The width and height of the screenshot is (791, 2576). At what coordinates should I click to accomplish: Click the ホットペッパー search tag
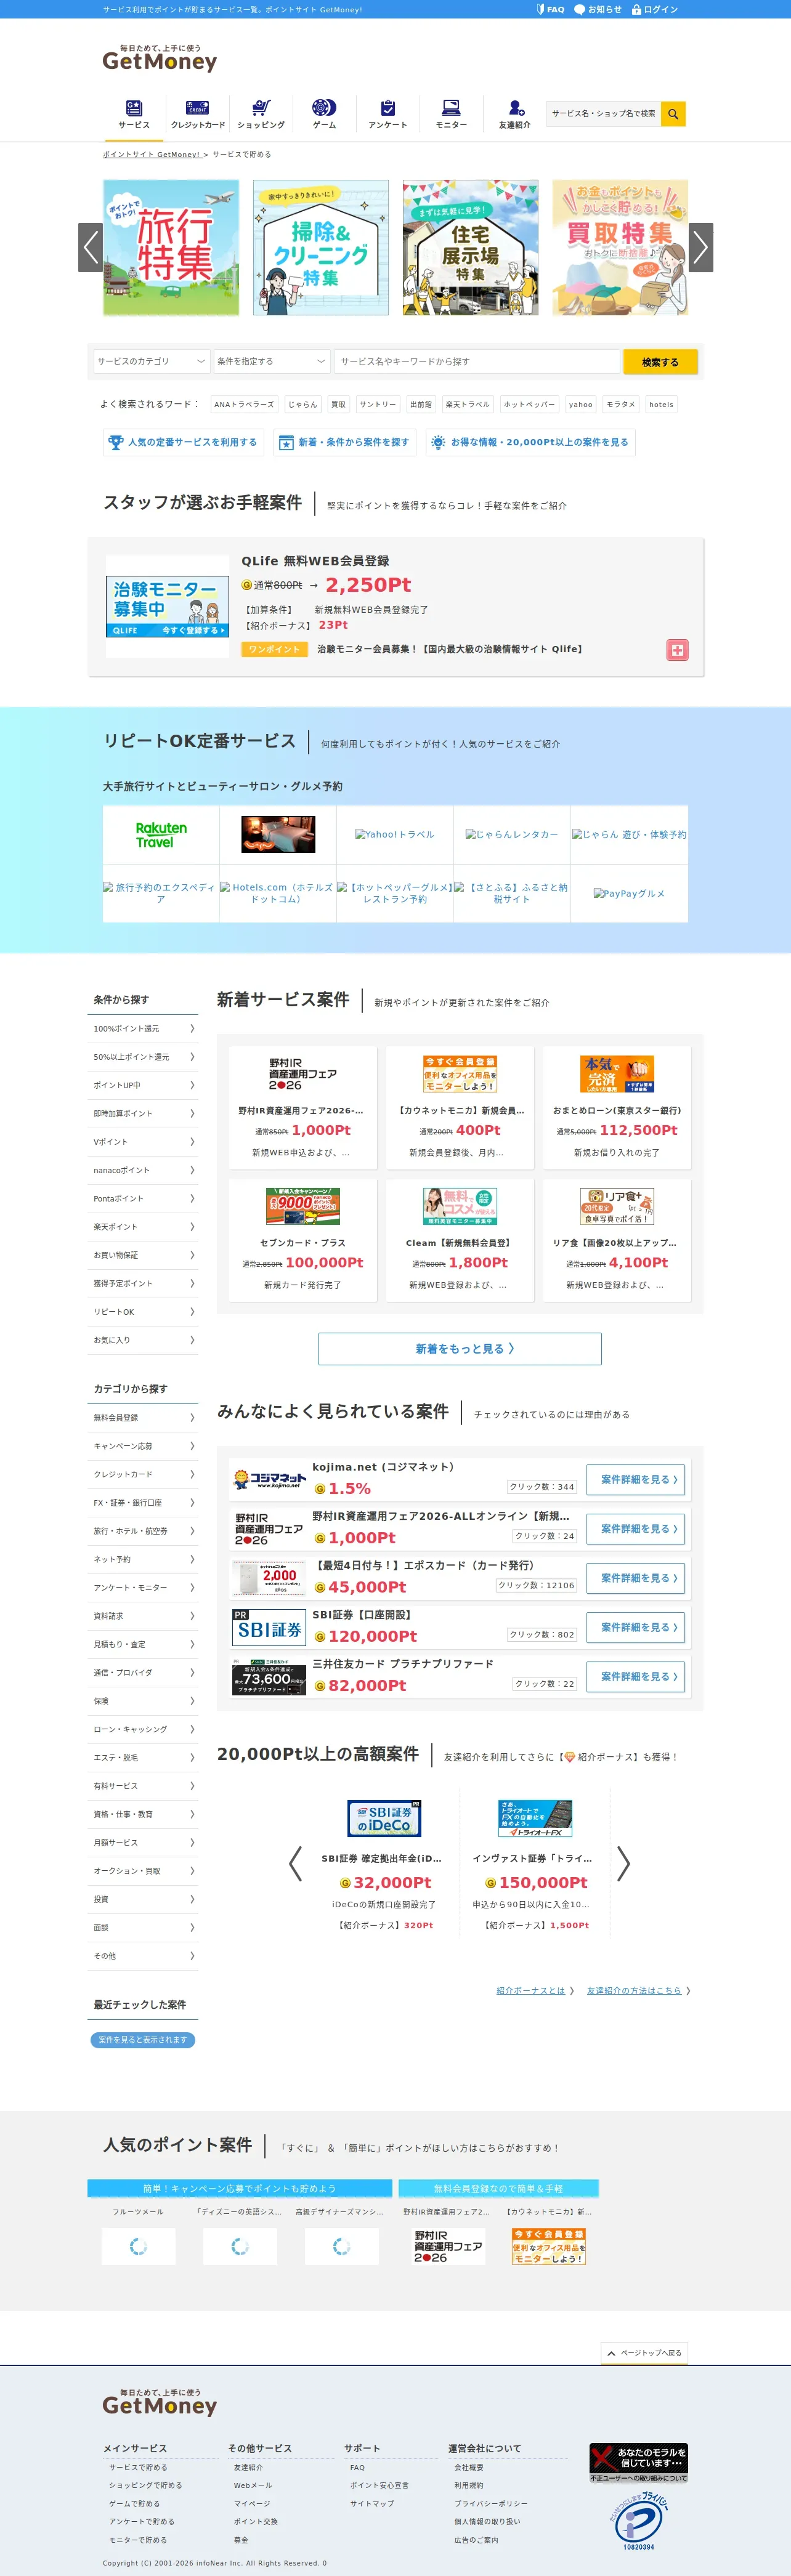click(x=529, y=405)
